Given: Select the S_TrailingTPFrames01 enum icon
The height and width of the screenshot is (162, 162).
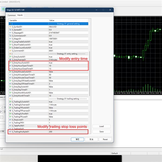Looking at the screenshot, I should tap(10, 111).
